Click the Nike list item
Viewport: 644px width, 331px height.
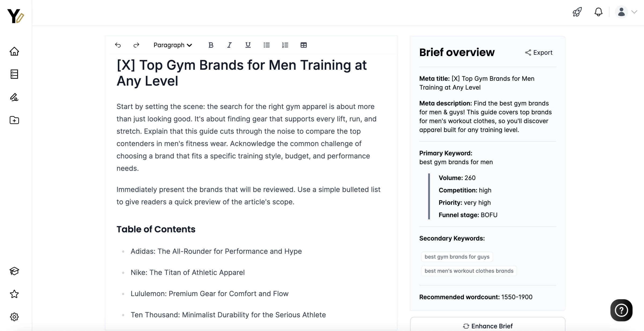click(188, 273)
